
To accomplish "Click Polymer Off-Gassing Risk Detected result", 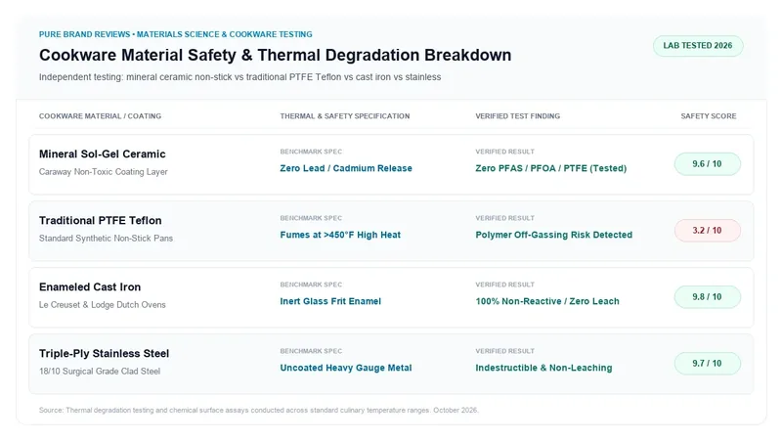I will [553, 235].
